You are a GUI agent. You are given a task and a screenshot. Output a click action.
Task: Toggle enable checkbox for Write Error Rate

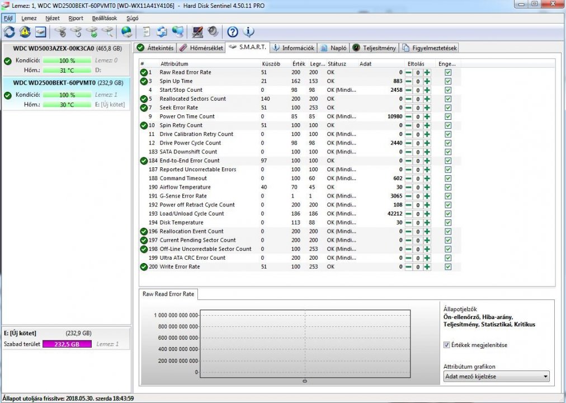(x=448, y=267)
